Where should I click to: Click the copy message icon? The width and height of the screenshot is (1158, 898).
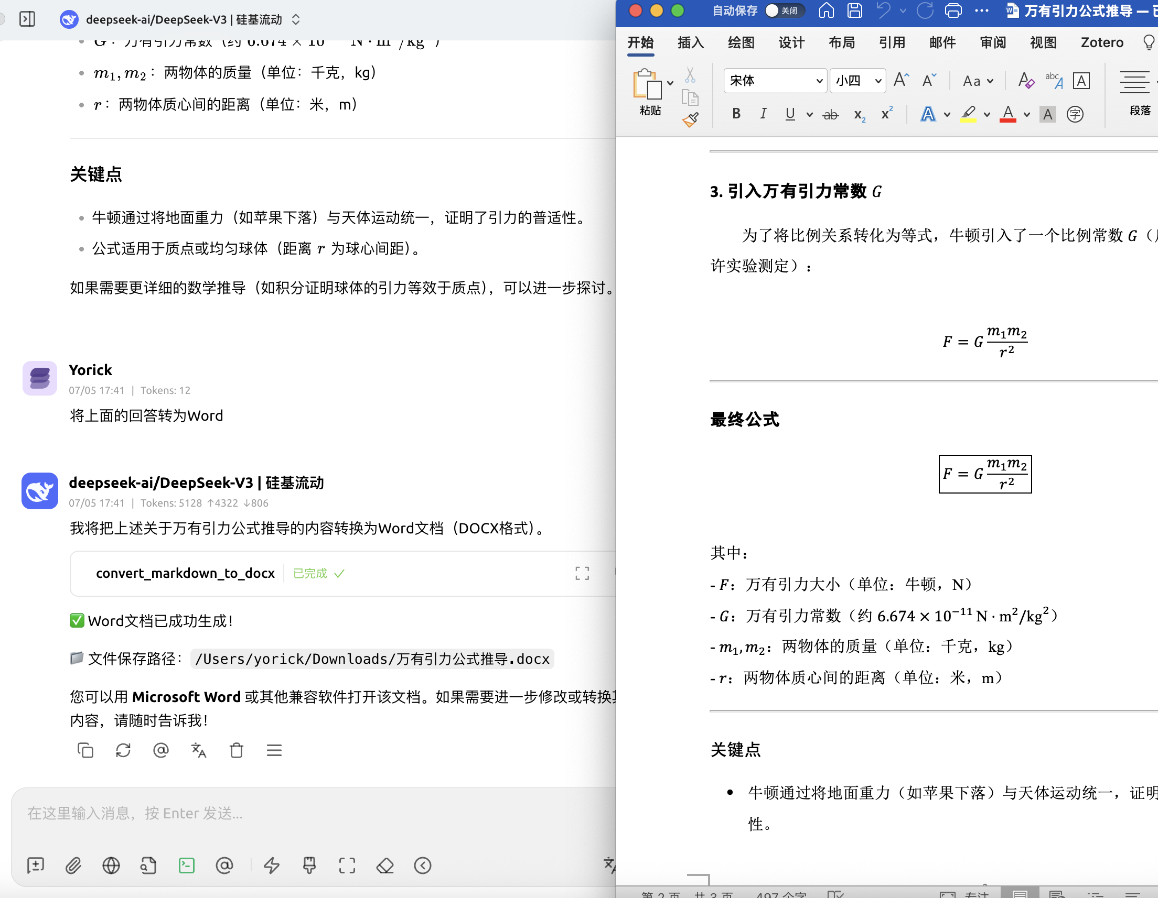[85, 750]
